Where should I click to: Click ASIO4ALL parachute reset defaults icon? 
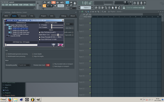point(54,45)
